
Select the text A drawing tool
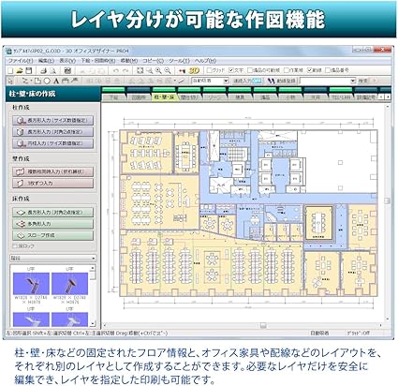click(x=56, y=81)
